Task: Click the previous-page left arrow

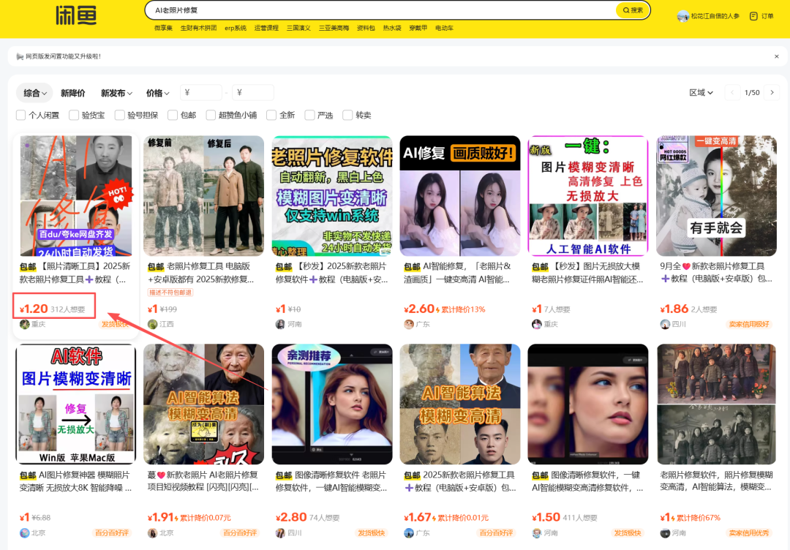Action: [x=732, y=92]
